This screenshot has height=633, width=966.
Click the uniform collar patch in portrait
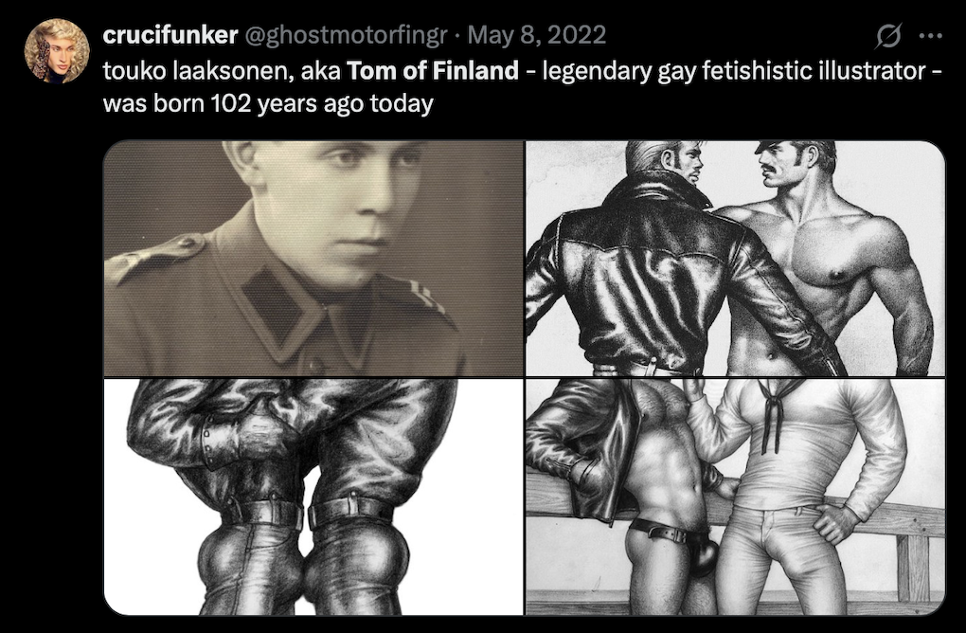pos(274,306)
